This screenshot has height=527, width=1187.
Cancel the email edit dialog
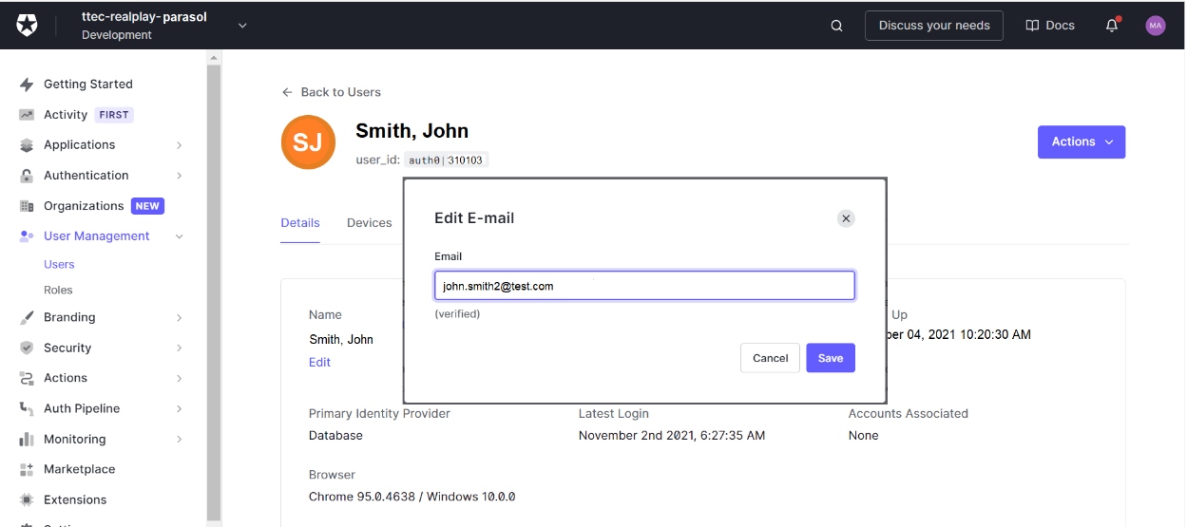(x=770, y=358)
